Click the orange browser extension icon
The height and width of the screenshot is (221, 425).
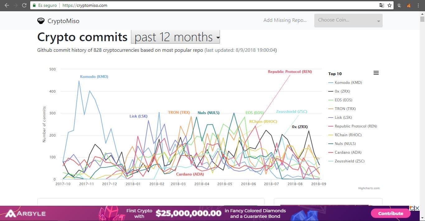[x=409, y=5]
